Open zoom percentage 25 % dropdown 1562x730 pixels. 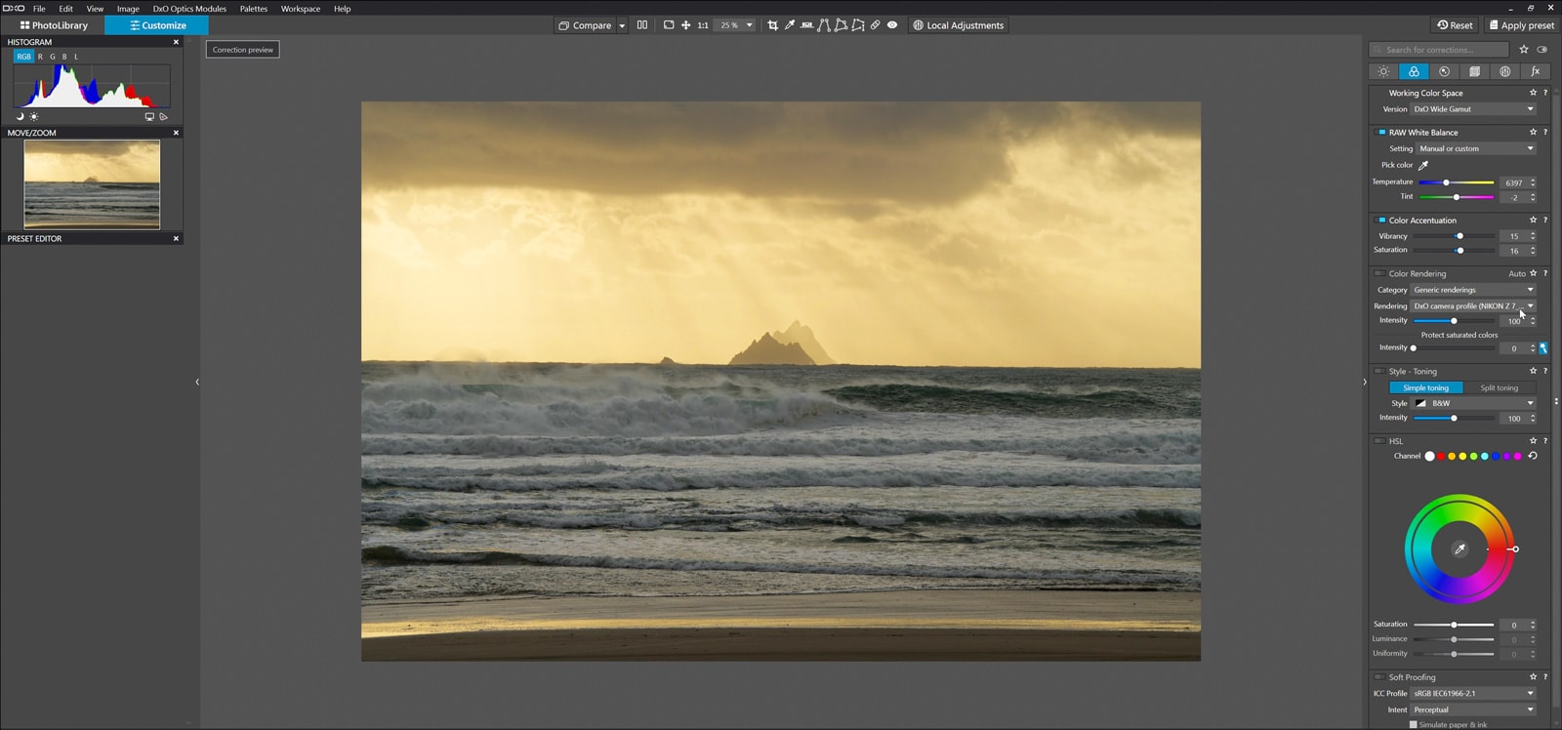tap(736, 25)
